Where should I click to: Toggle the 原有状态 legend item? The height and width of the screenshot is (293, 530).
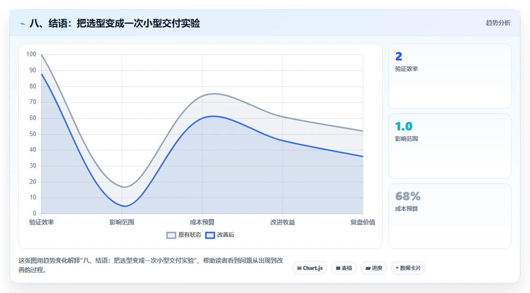[184, 235]
